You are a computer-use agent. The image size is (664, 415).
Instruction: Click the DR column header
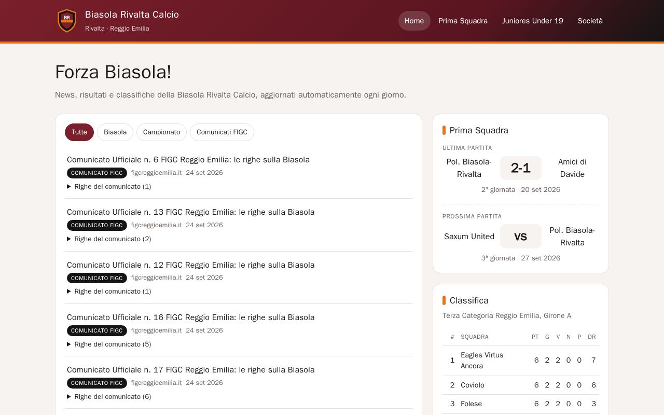point(592,337)
